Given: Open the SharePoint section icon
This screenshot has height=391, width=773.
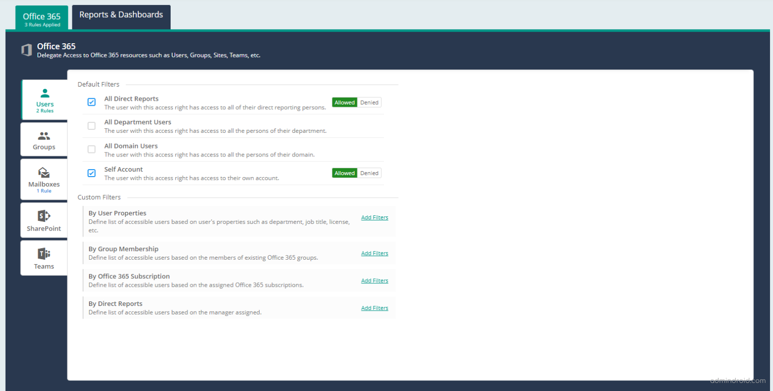Looking at the screenshot, I should pos(44,220).
